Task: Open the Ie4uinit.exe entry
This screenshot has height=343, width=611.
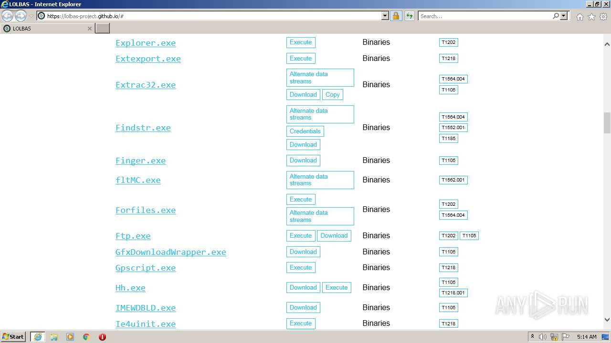Action: coord(146,324)
